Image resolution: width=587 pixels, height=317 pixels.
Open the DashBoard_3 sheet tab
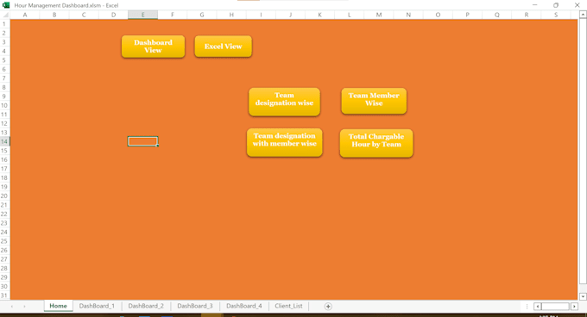[x=195, y=306]
